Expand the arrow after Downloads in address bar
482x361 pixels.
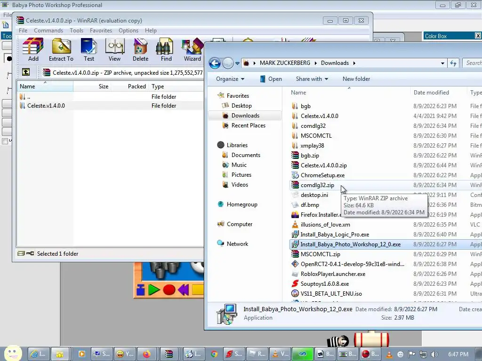click(x=354, y=63)
